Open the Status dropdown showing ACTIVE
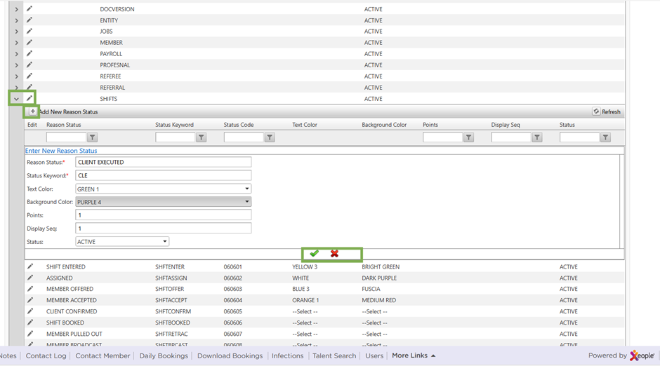Viewport: 660px width, 366px height. 122,242
